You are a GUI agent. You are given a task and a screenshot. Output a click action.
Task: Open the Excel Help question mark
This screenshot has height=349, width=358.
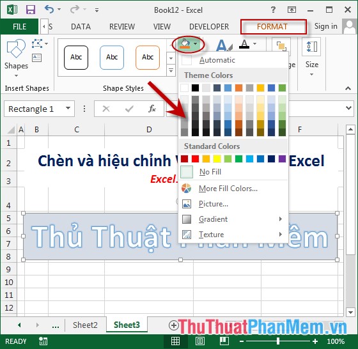click(273, 10)
